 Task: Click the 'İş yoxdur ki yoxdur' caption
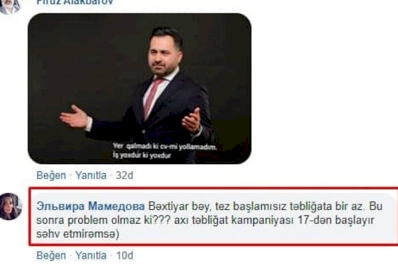(142, 155)
